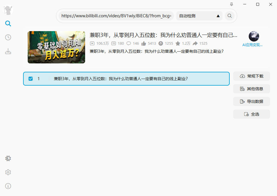The height and width of the screenshot is (196, 277).
Task: Open the history clock icon
Action: (8, 37)
